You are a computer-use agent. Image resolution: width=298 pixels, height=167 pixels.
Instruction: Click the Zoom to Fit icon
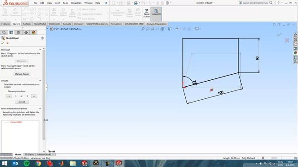(x=143, y=29)
